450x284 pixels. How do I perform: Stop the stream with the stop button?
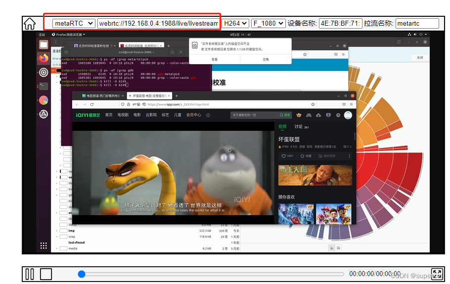coord(46,274)
